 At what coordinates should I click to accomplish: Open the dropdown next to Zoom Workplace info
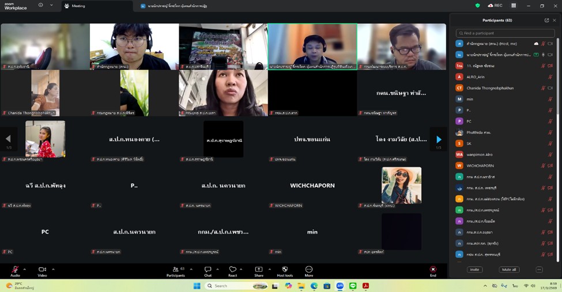pyautogui.click(x=51, y=5)
